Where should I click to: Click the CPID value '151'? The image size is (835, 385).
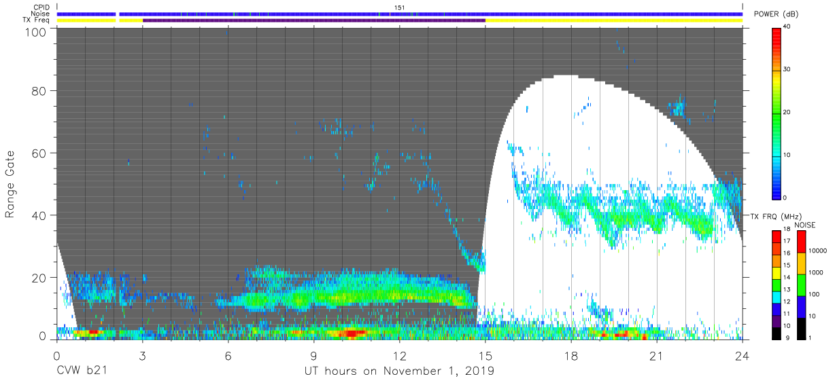pos(400,7)
